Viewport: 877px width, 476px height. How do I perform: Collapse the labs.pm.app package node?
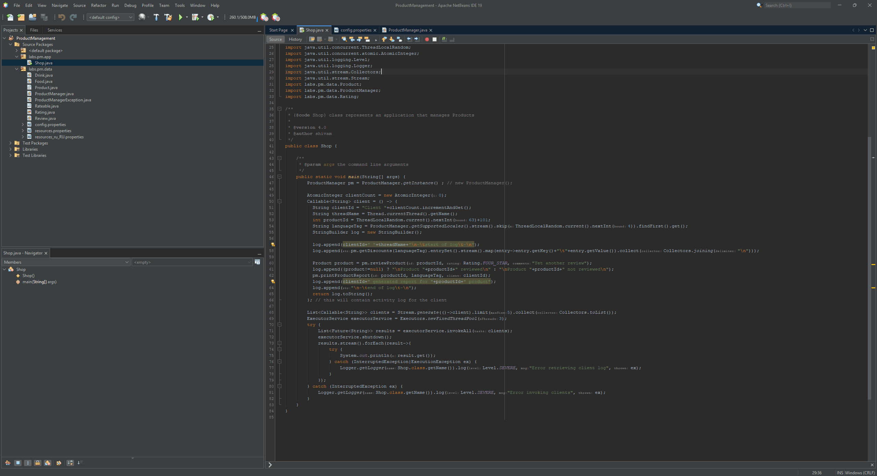(16, 57)
